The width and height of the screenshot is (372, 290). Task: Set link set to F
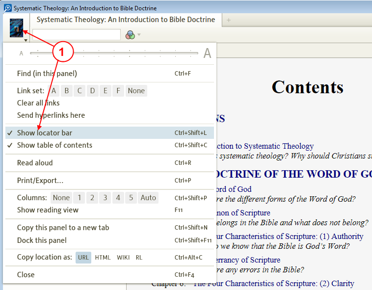point(118,91)
